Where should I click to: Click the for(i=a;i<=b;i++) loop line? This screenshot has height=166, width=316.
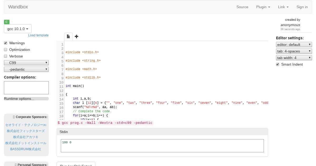tap(90, 115)
